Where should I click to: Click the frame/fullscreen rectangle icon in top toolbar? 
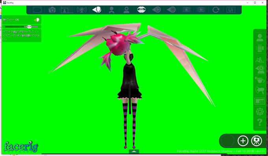click(x=37, y=10)
